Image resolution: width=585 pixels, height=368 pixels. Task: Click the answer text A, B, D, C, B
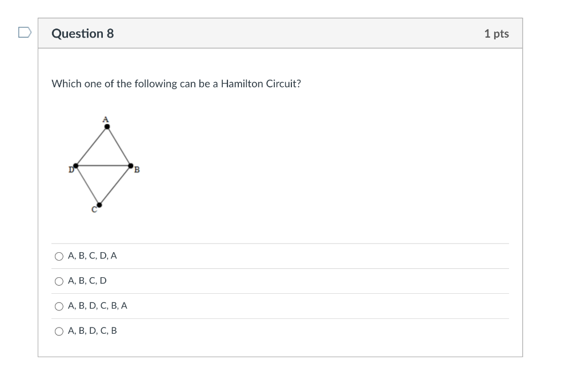(92, 331)
